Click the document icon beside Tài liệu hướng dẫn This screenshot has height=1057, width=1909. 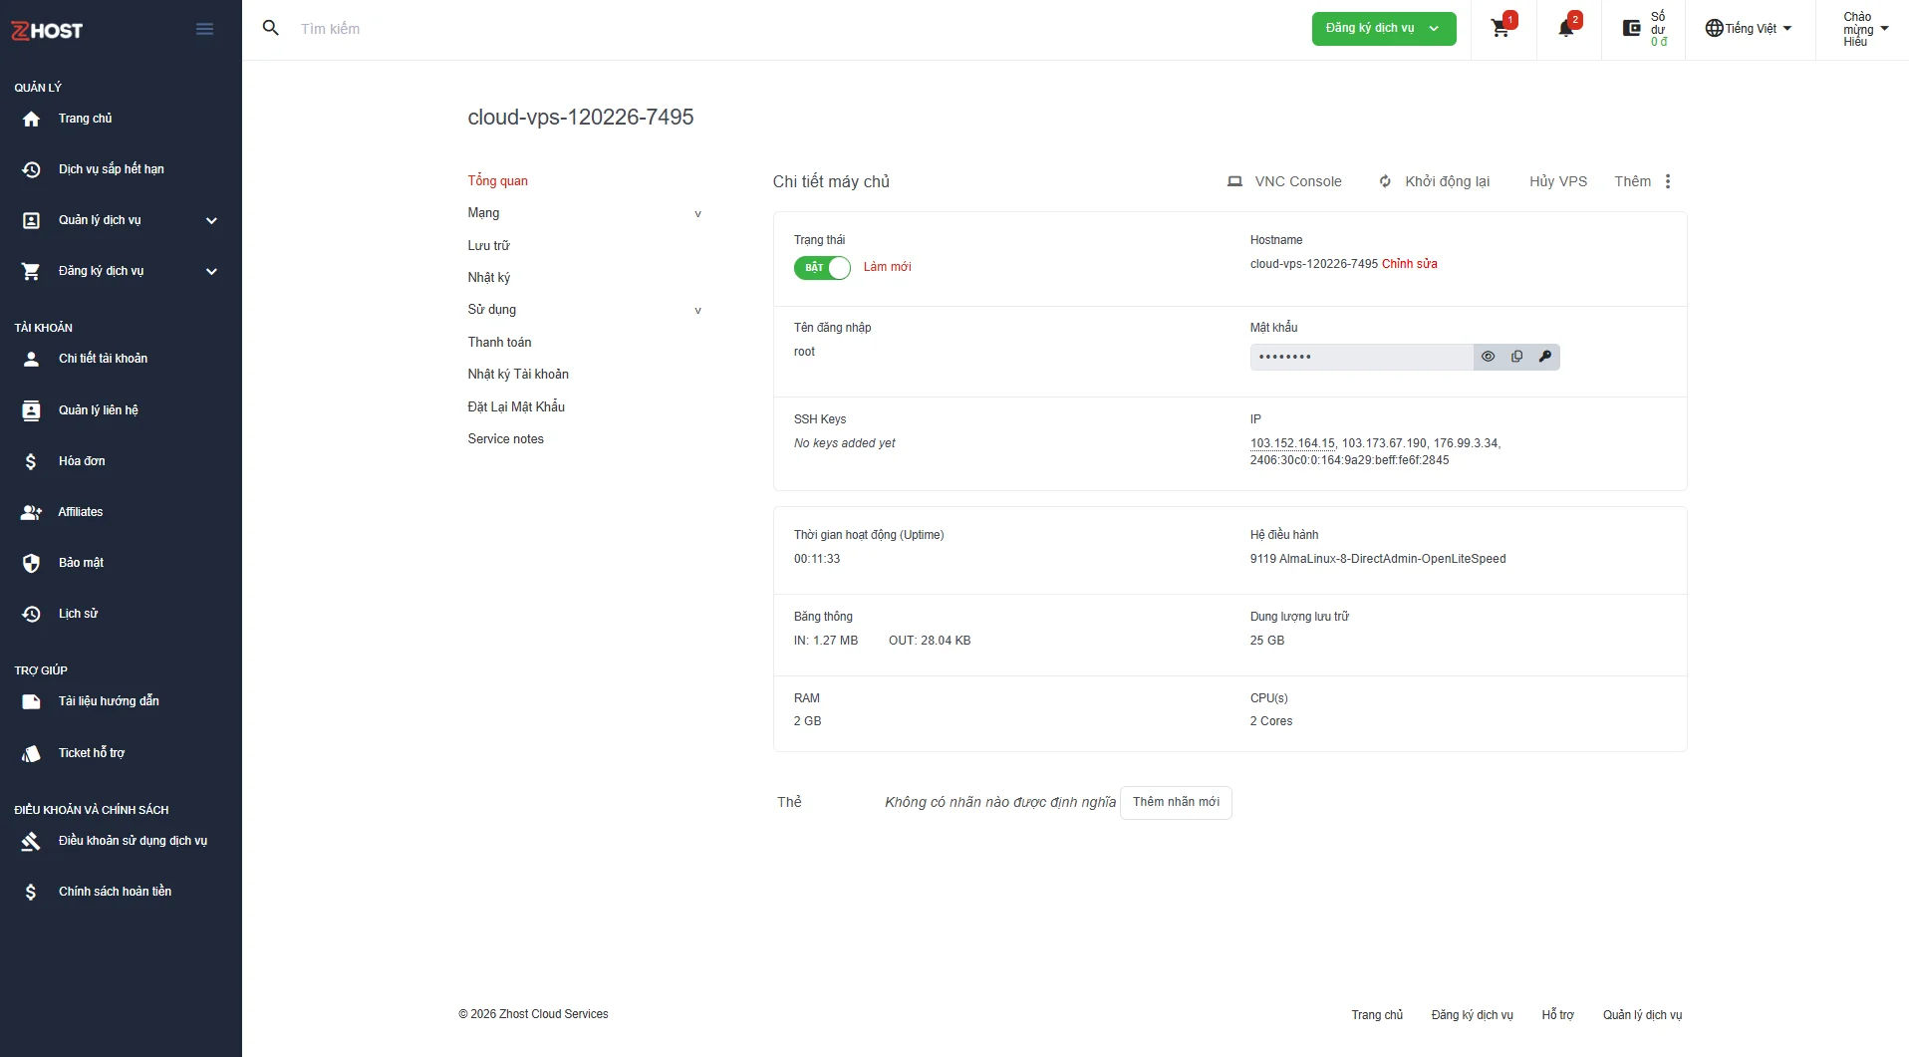coord(31,701)
